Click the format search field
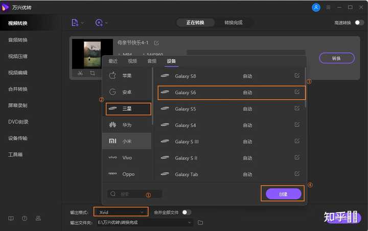Viewport: 368px width, 231px height. [134, 194]
